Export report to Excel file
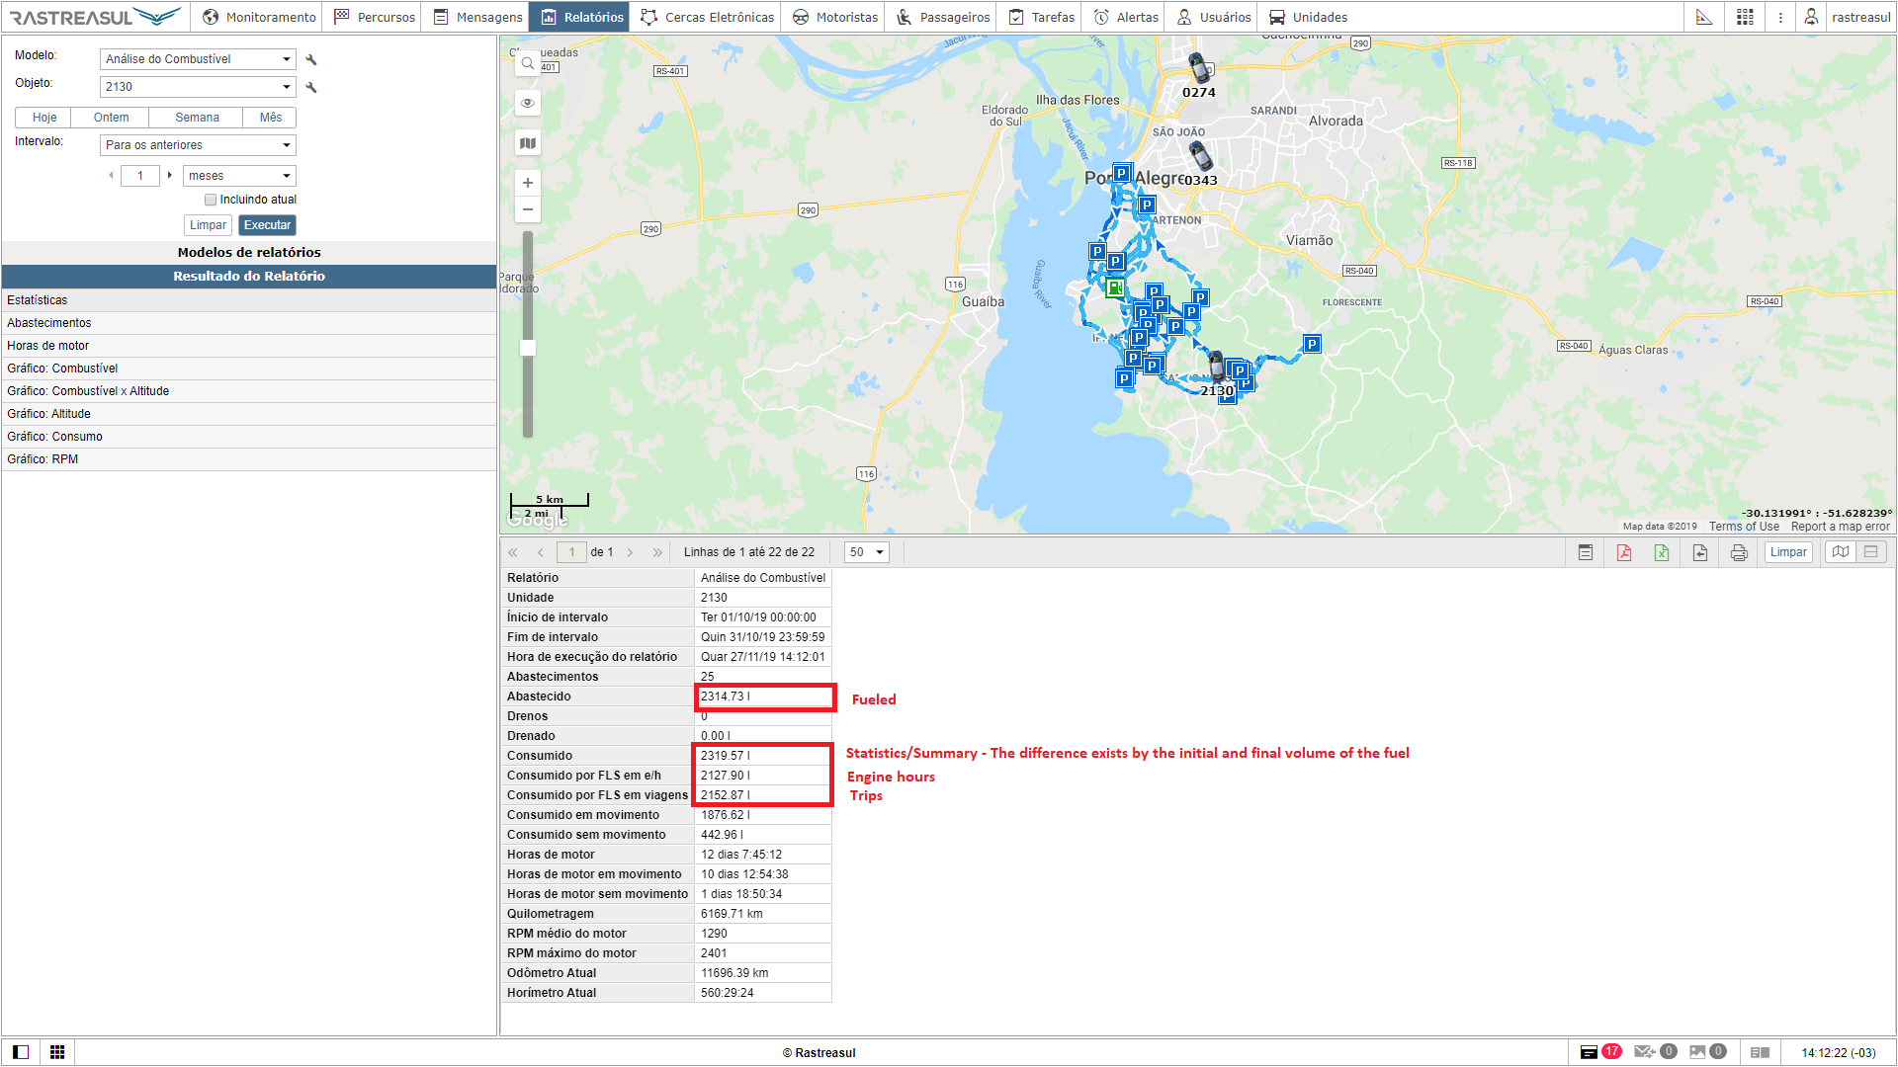This screenshot has height=1067, width=1898. [x=1662, y=552]
